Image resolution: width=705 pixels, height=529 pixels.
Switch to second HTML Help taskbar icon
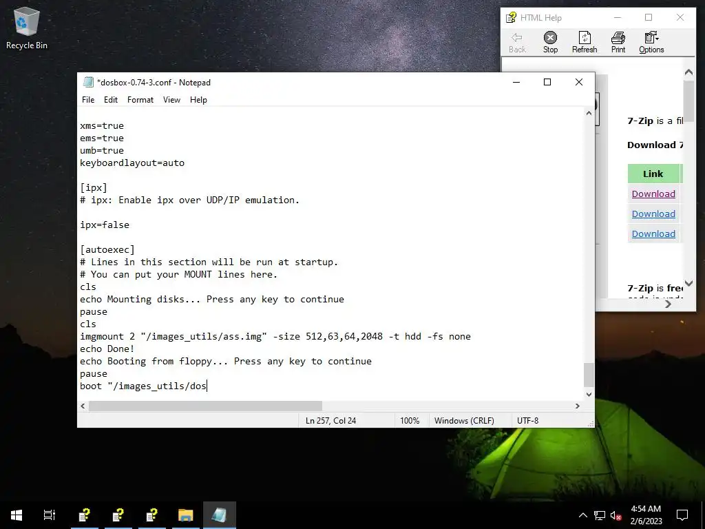click(118, 515)
